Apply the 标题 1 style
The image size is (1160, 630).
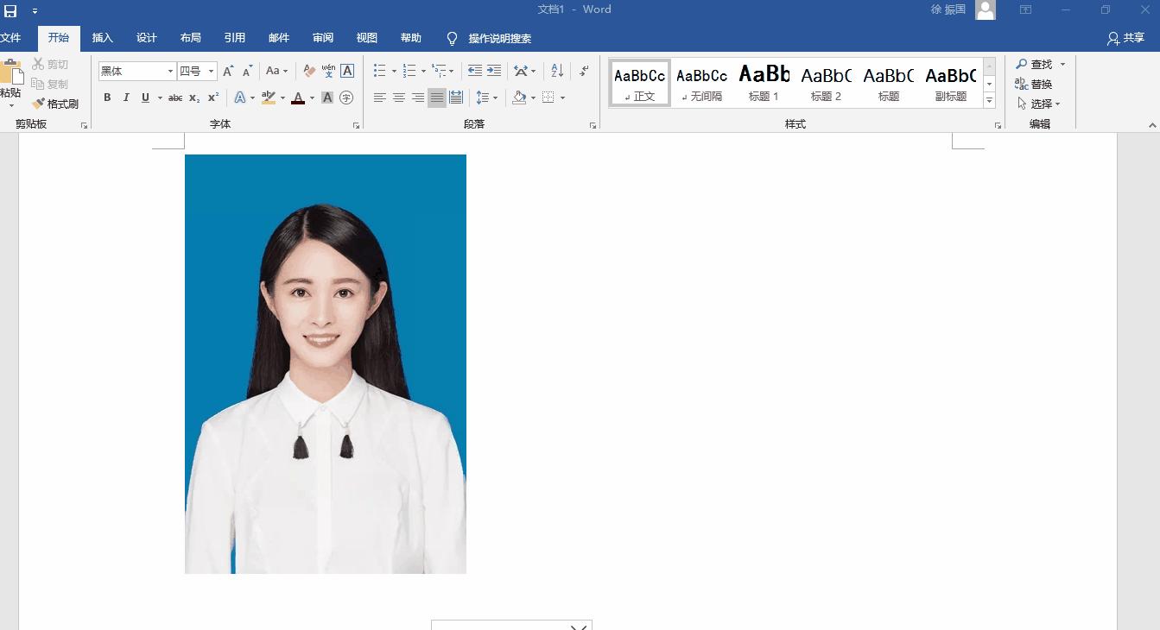(x=763, y=81)
